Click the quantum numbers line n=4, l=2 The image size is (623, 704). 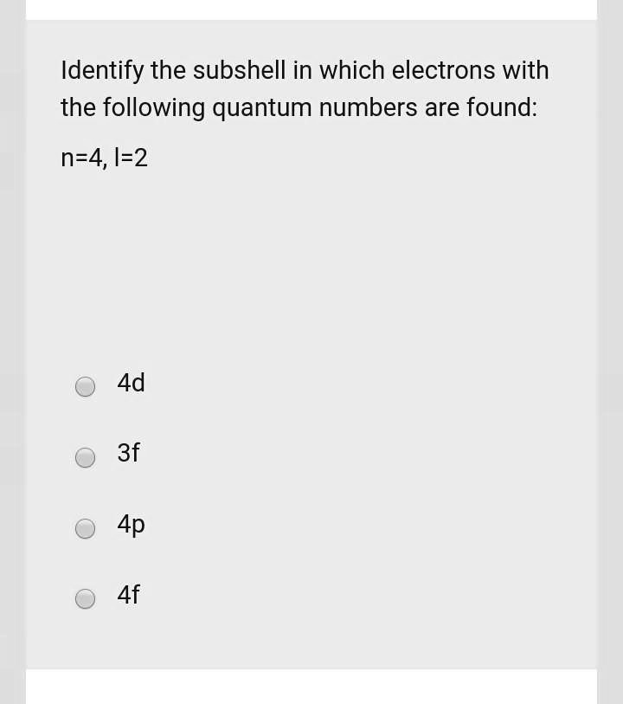point(104,158)
